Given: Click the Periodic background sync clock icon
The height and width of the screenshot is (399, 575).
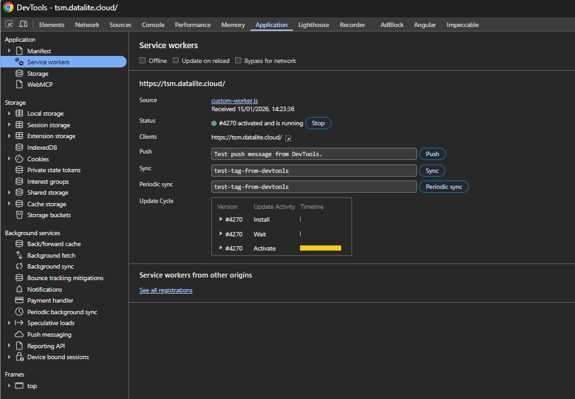Looking at the screenshot, I should click(x=19, y=312).
